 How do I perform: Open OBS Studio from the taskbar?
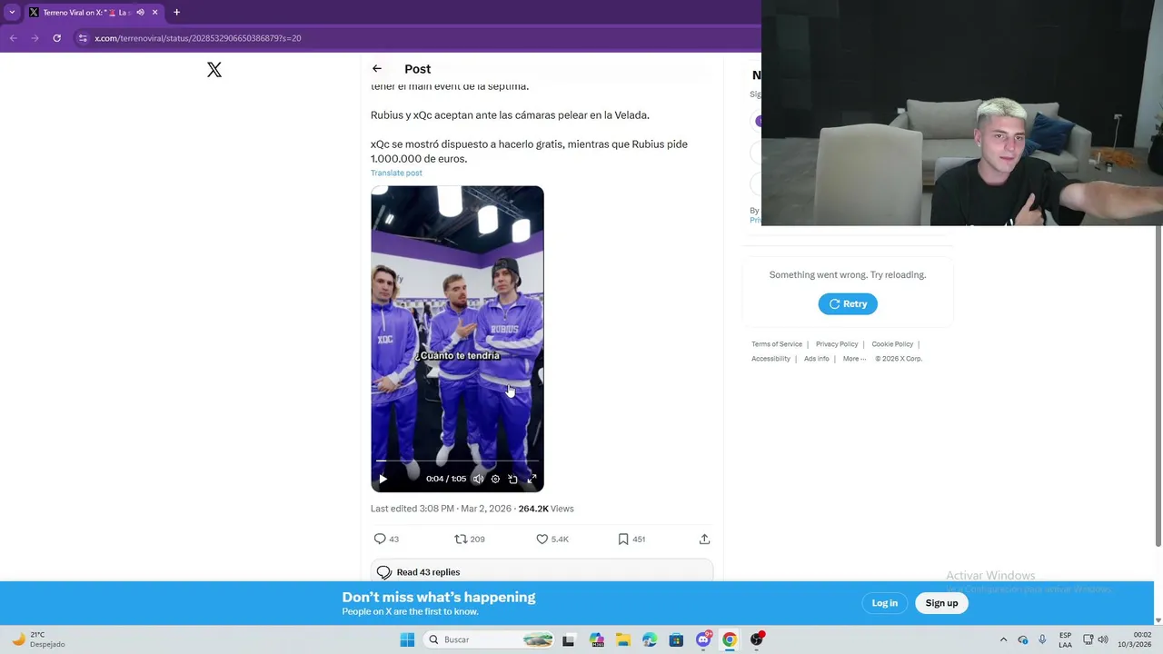point(757,639)
